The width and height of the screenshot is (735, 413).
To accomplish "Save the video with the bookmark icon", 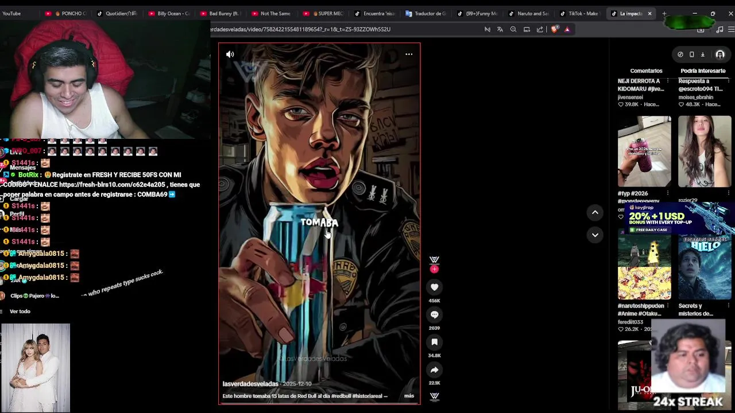I will 435,342.
